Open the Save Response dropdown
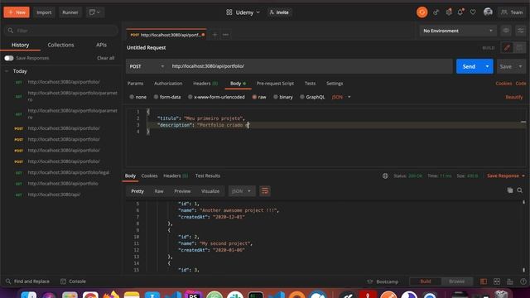Screen dimensions: 530x298 pyautogui.click(x=506, y=175)
